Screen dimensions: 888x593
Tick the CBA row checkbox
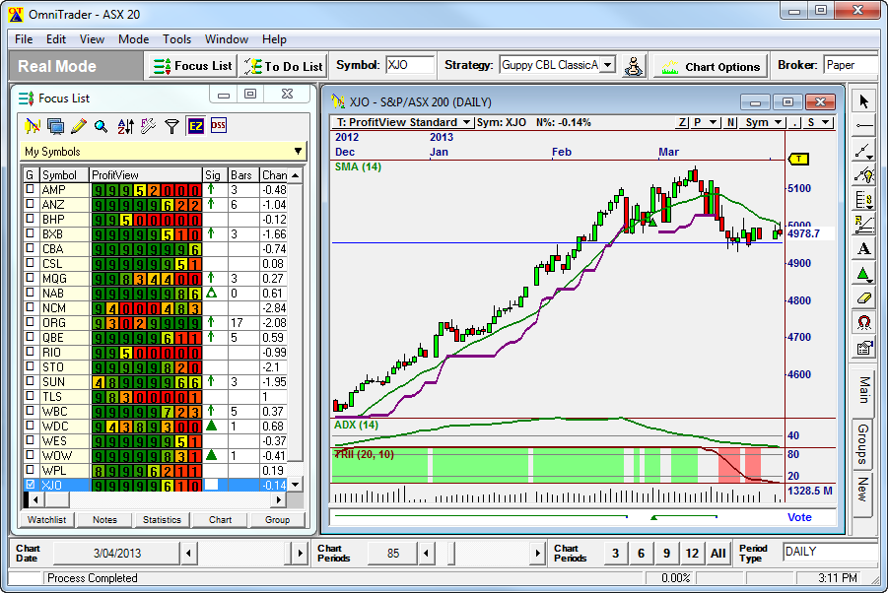(x=30, y=248)
